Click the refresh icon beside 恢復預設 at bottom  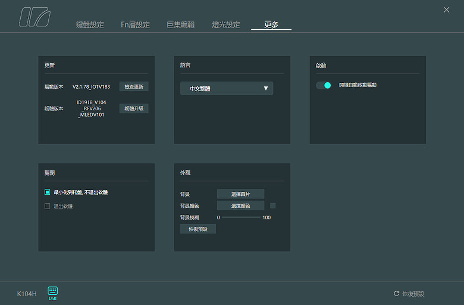click(x=397, y=294)
